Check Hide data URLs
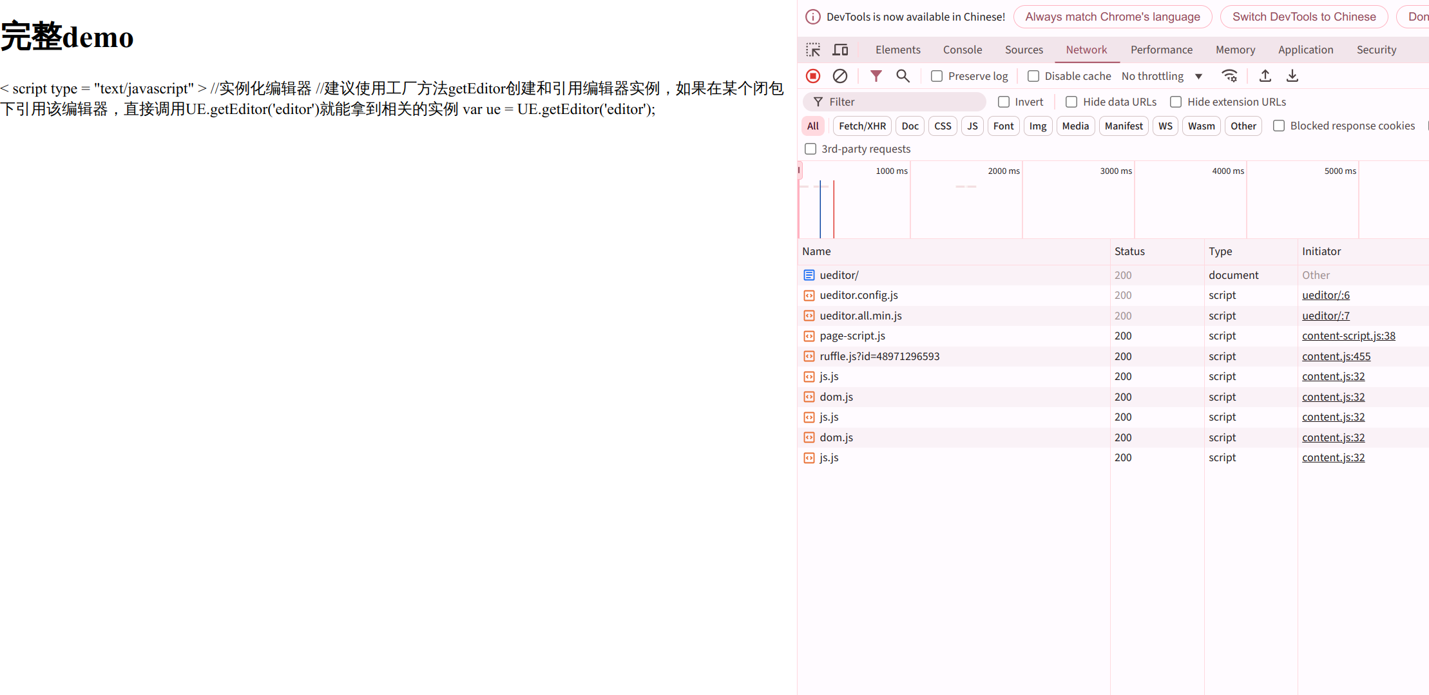The height and width of the screenshot is (695, 1429). click(1071, 102)
